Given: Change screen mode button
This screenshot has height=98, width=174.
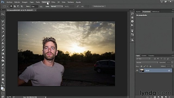Looking at the screenshot, I should click(3, 97).
